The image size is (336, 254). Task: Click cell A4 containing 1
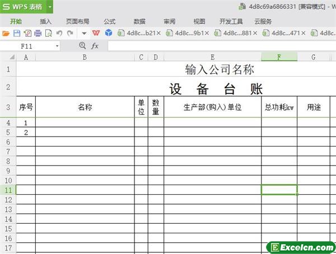click(x=26, y=123)
